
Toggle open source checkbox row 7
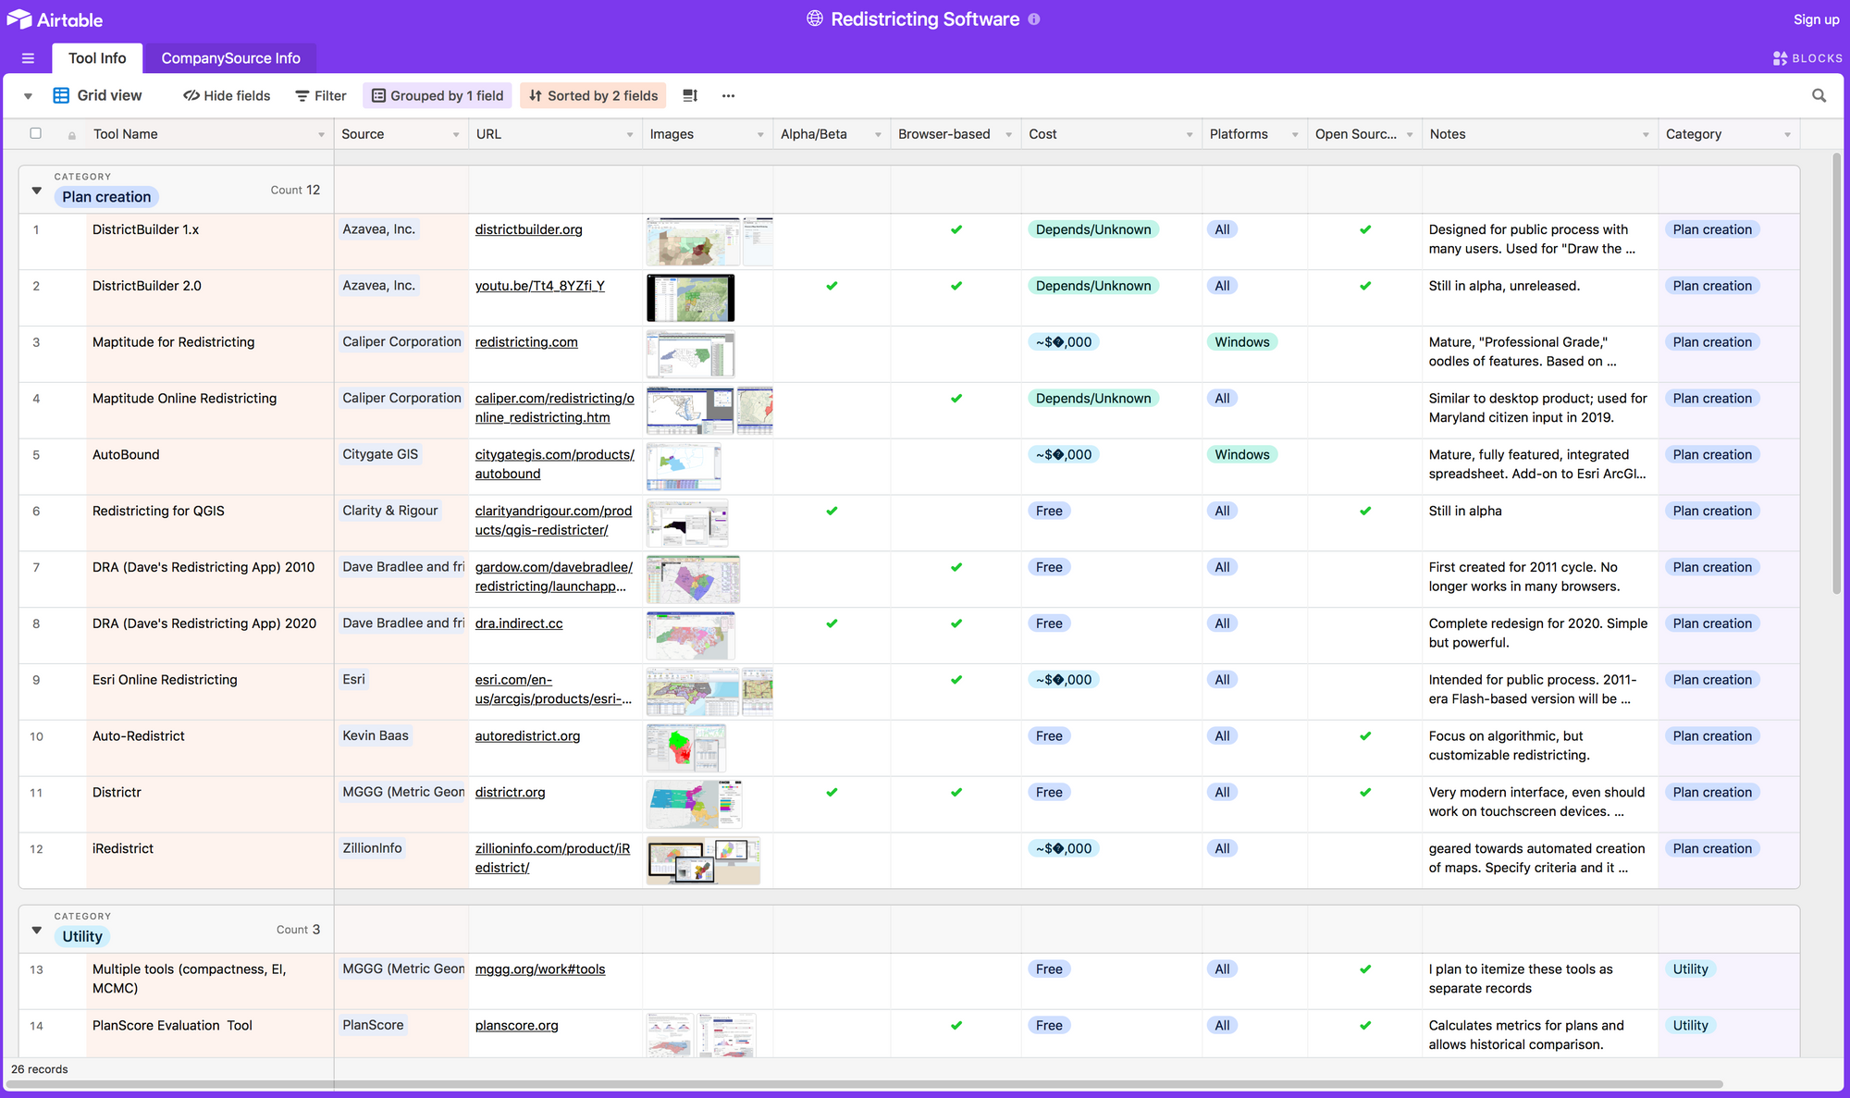(x=1360, y=576)
